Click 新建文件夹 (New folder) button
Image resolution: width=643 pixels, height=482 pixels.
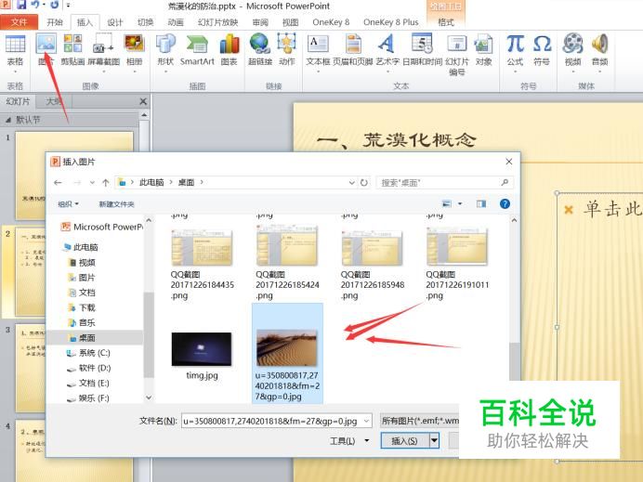point(116,204)
